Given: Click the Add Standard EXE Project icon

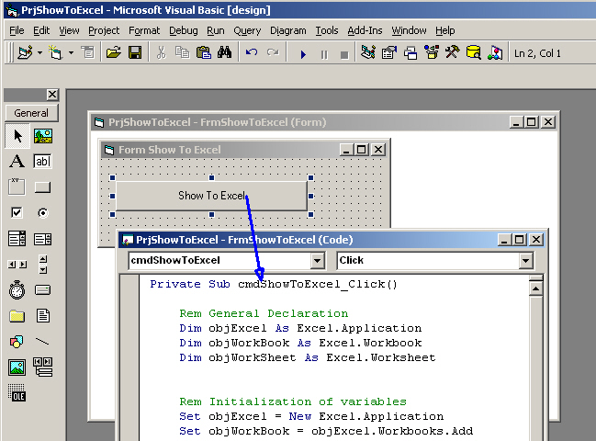Looking at the screenshot, I should click(x=25, y=52).
